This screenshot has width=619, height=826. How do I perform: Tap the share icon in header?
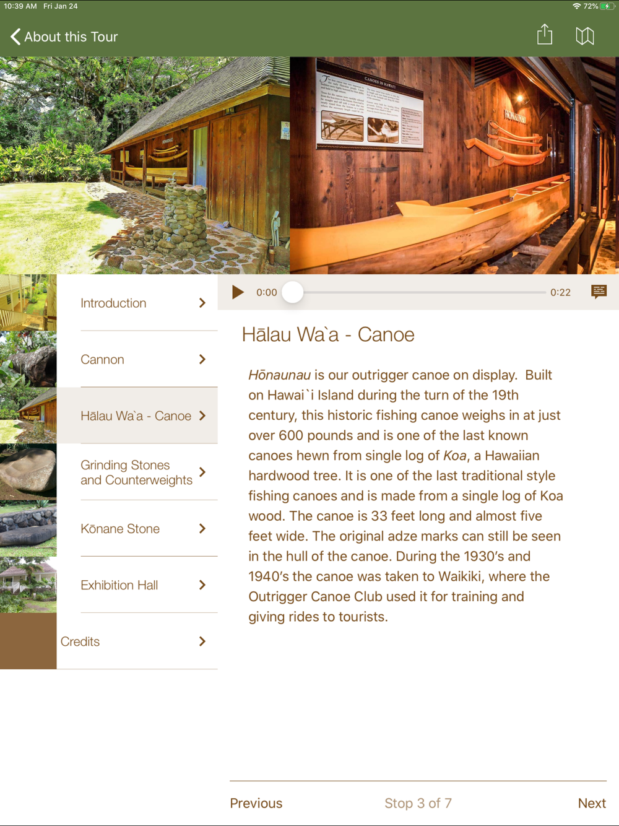pyautogui.click(x=545, y=35)
